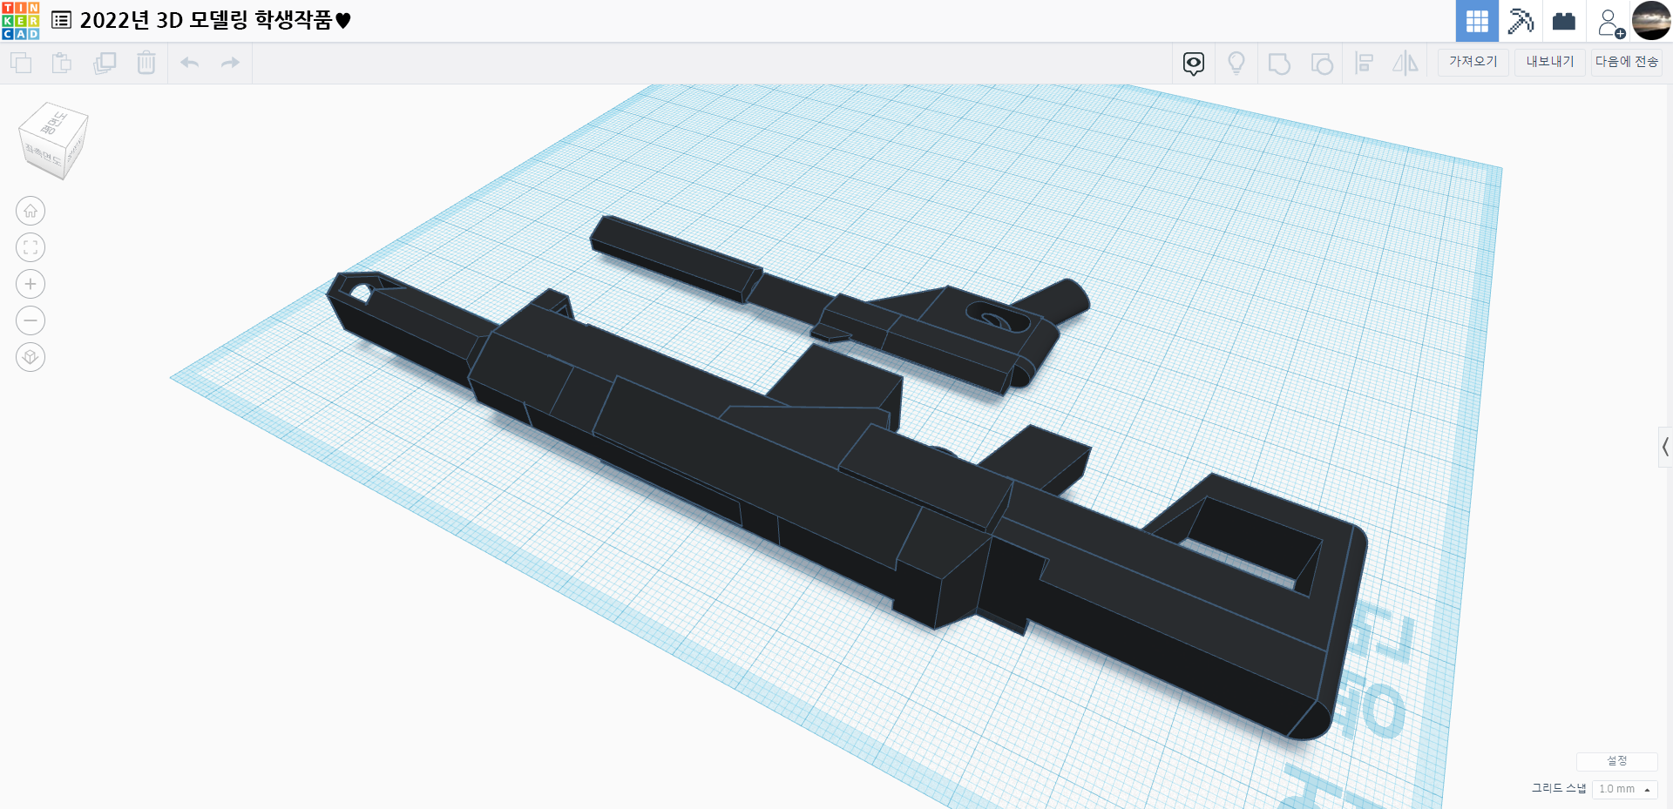Click the 설정 settings button
Screen dimensions: 1673x809
(1617, 761)
